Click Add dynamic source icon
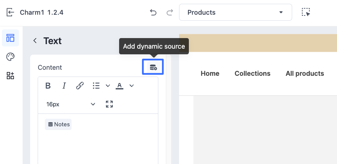This screenshot has height=164, width=337. [153, 67]
